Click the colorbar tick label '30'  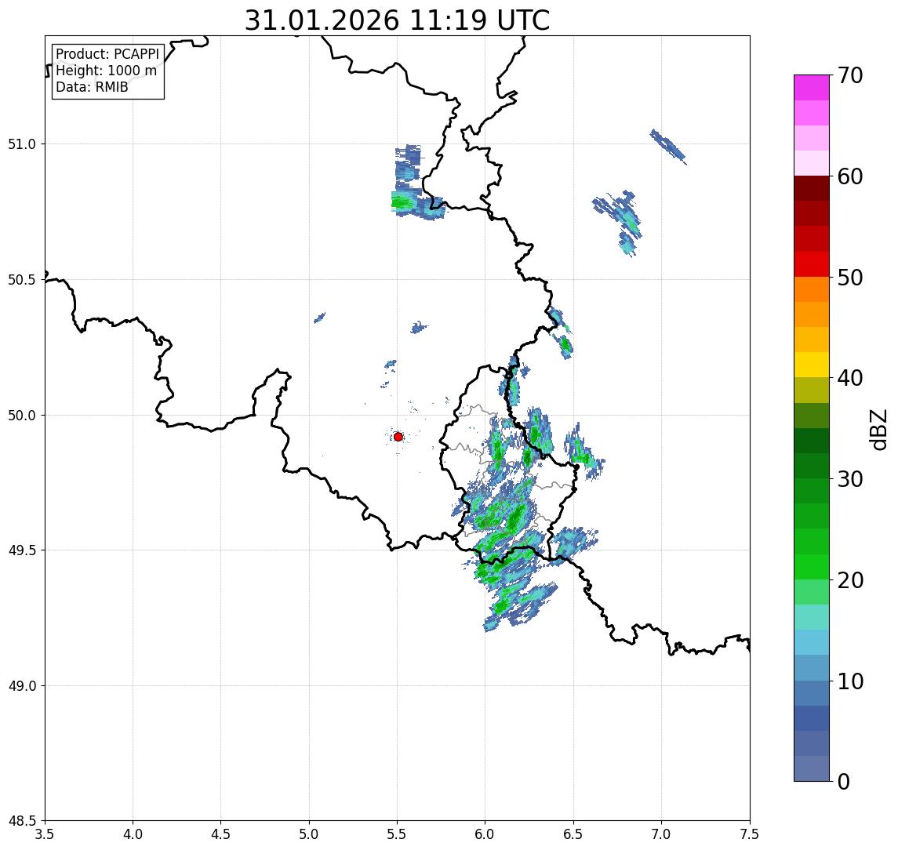(849, 479)
